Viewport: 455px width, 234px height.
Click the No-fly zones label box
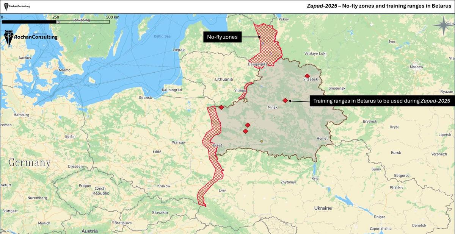(223, 37)
